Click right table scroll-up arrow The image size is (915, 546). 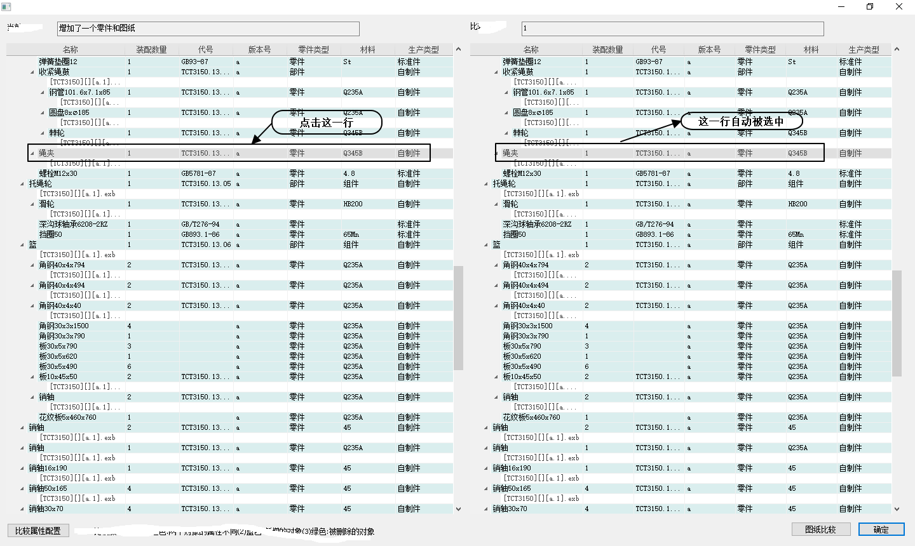coord(897,49)
